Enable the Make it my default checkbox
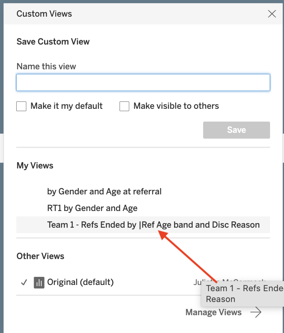 click(x=21, y=106)
